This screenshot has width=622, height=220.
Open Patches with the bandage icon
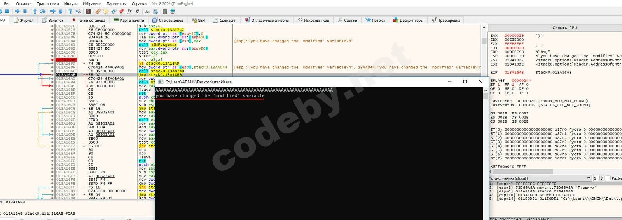98,11
